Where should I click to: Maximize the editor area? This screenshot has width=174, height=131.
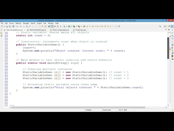coord(169,30)
